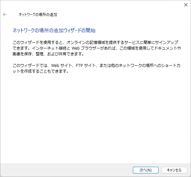Click the phrase 画像を保存、整理 in the description
The image size is (191, 177).
coord(28,54)
